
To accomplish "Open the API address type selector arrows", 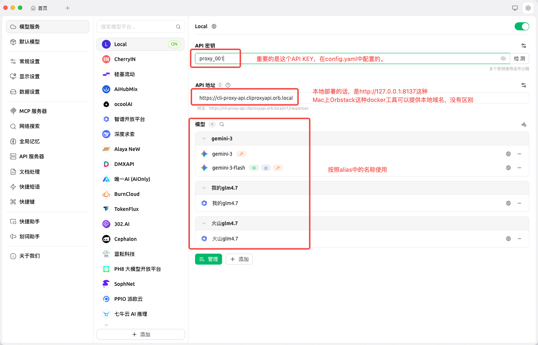I will (220, 85).
